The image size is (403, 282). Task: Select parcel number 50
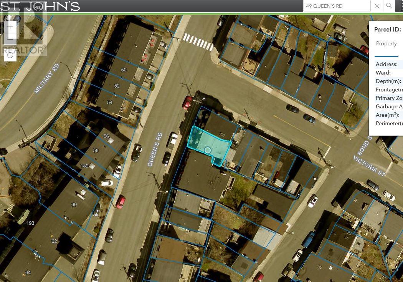(124, 70)
